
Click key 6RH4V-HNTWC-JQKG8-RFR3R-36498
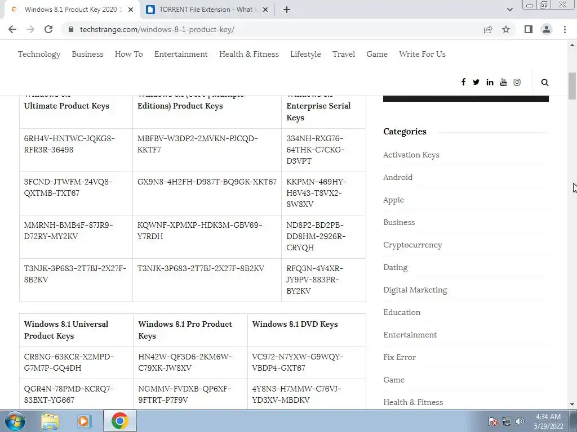click(69, 144)
